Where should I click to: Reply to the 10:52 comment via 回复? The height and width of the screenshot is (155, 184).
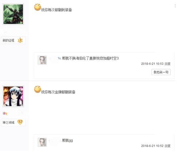point(167,146)
